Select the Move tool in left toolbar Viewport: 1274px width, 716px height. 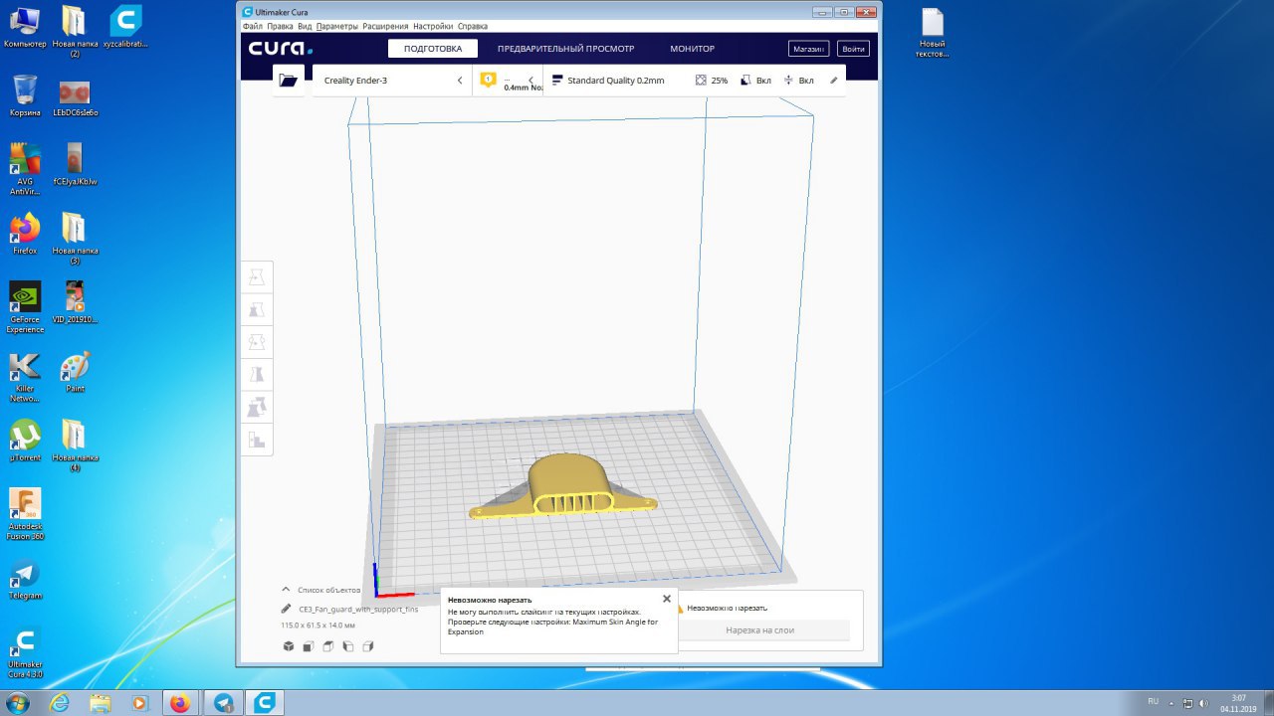257,277
